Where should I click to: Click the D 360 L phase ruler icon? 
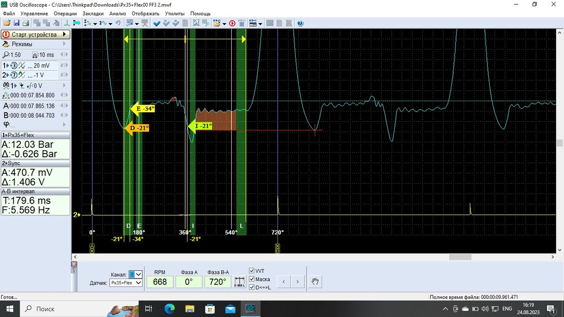pyautogui.click(x=240, y=282)
